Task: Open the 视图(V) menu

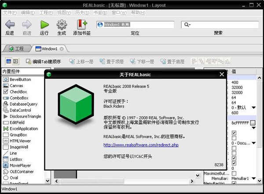Action: coord(64,13)
